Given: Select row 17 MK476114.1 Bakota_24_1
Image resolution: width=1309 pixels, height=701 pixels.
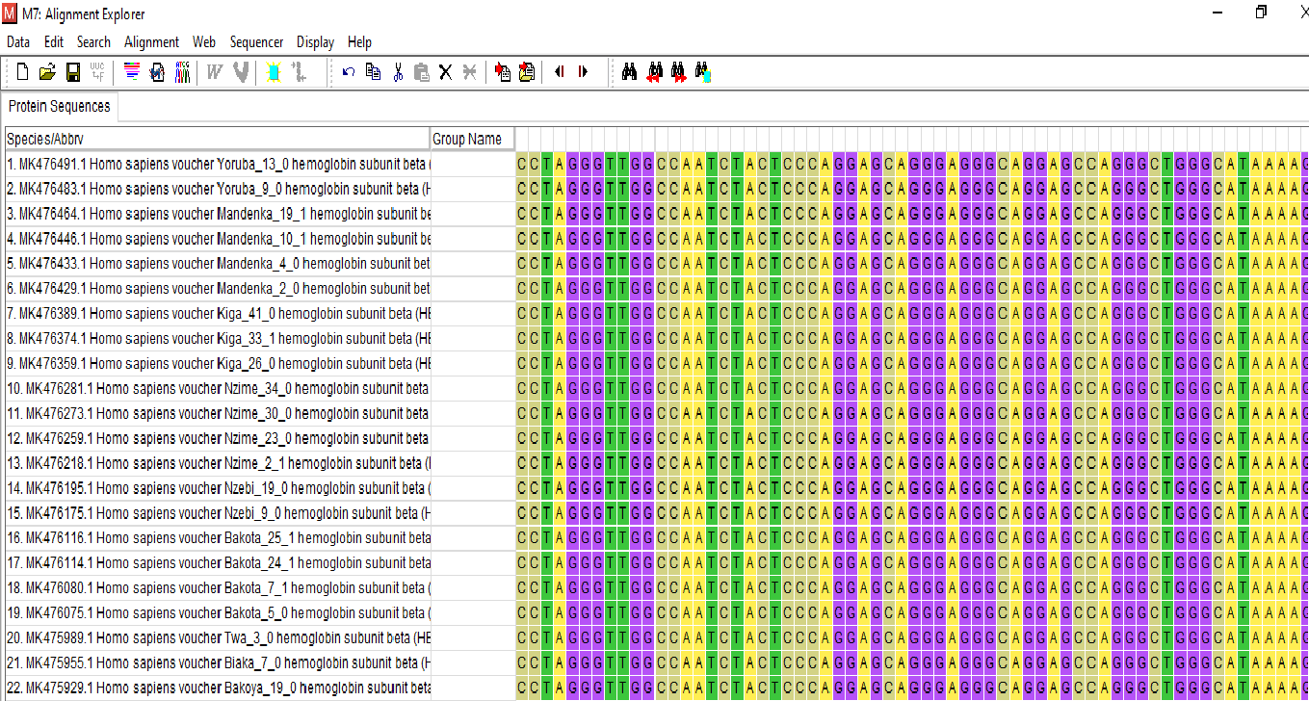Looking at the screenshot, I should point(218,563).
